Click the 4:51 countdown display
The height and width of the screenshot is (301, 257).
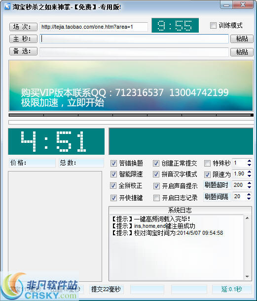tap(56, 141)
